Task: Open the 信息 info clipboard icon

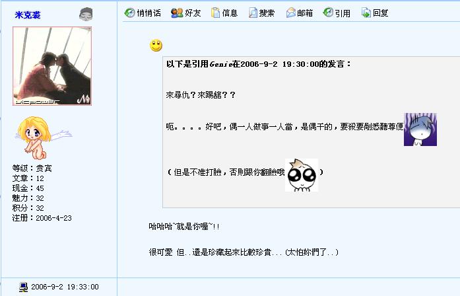Action: click(x=215, y=13)
